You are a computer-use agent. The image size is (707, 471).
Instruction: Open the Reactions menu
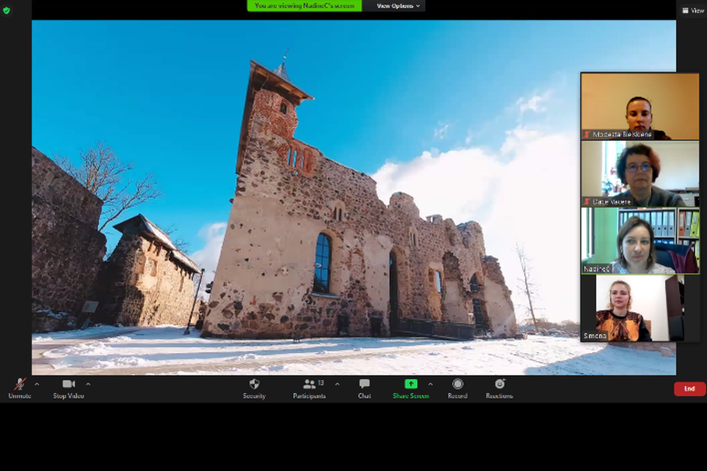pos(499,389)
